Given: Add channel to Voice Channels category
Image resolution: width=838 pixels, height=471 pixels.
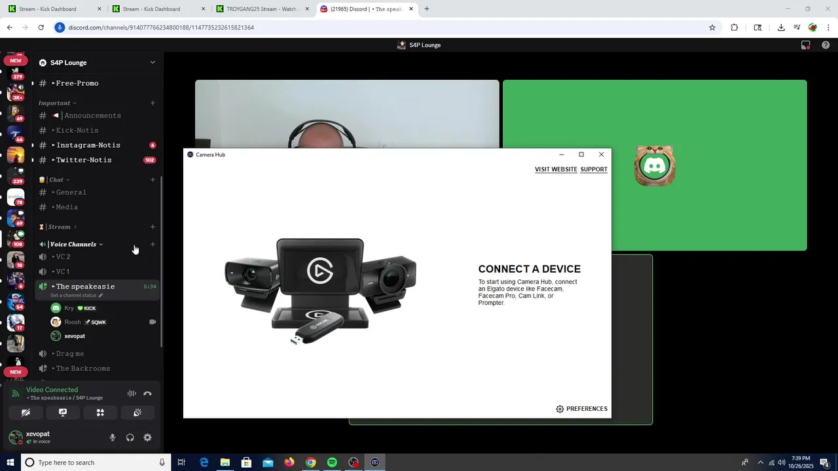Looking at the screenshot, I should point(153,245).
